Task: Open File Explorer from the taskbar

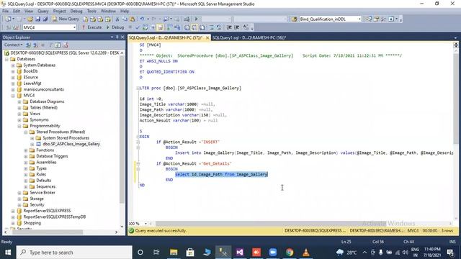Action: (x=174, y=253)
